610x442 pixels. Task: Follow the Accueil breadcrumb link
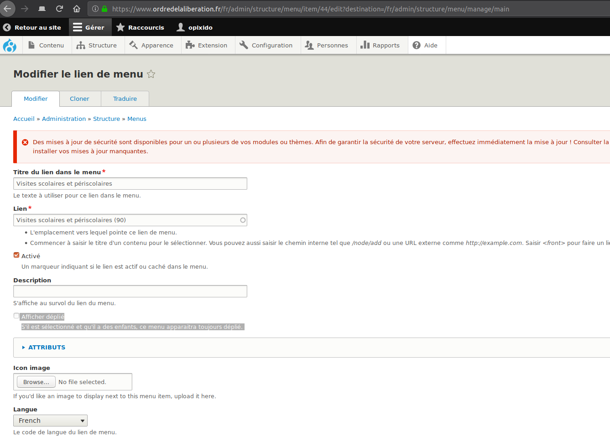[24, 119]
